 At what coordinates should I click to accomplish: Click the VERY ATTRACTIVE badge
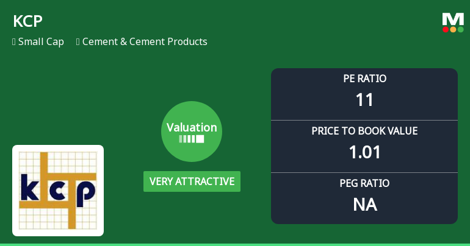[x=192, y=181]
